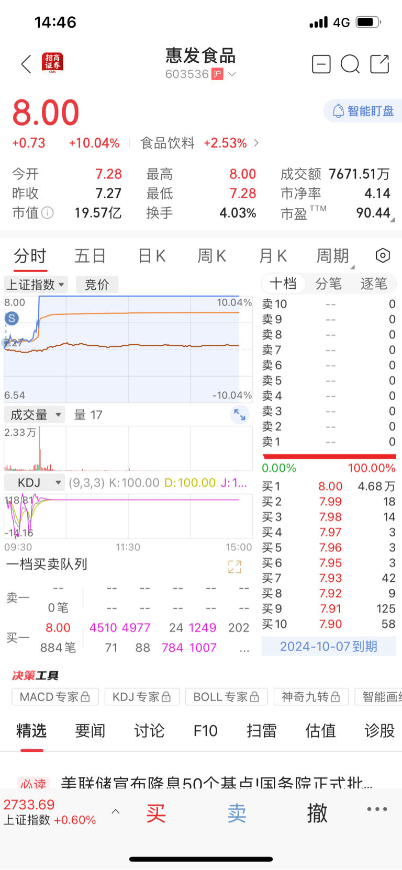This screenshot has width=402, height=870.
Task: Tap the blue 卖 sell button
Action: click(x=237, y=813)
